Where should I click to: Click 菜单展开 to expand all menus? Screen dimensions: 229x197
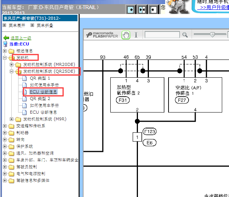click(x=17, y=25)
